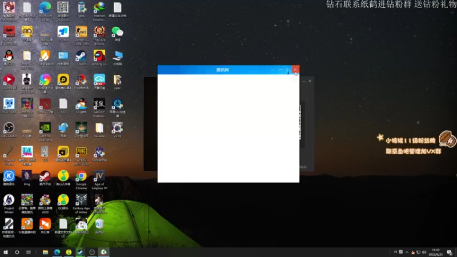Viewport: 457px width, 257px height.
Task: Close the dark window behind the popup
Action: 310,81
